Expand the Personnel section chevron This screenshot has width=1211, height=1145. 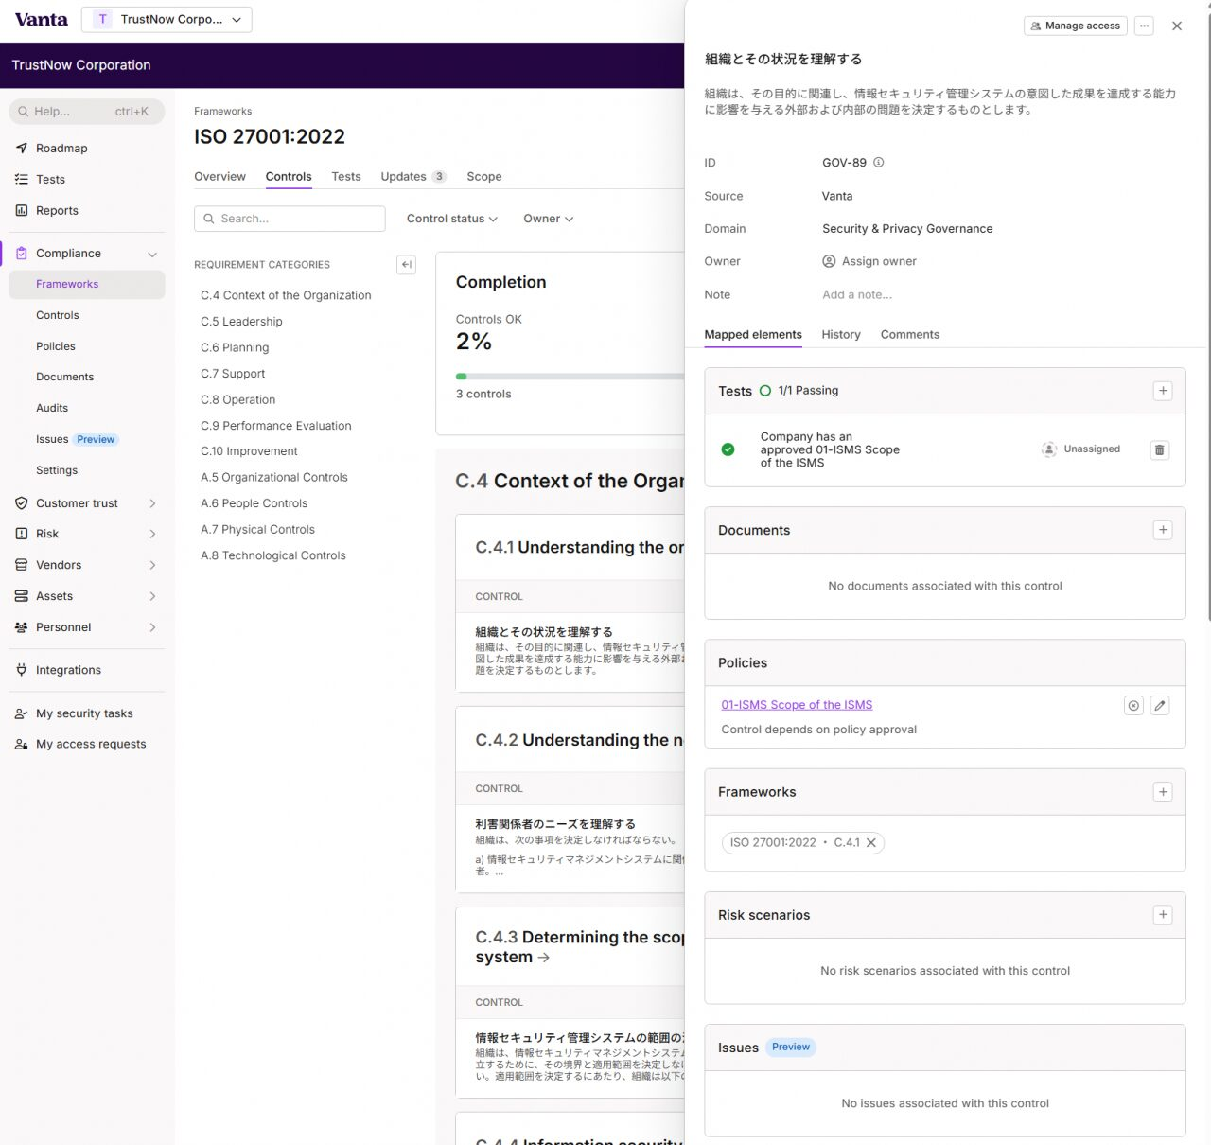pyautogui.click(x=152, y=627)
